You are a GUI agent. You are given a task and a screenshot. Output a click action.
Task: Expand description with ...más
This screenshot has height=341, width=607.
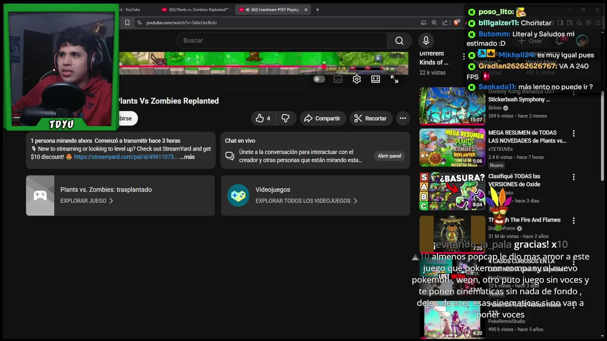pos(187,157)
